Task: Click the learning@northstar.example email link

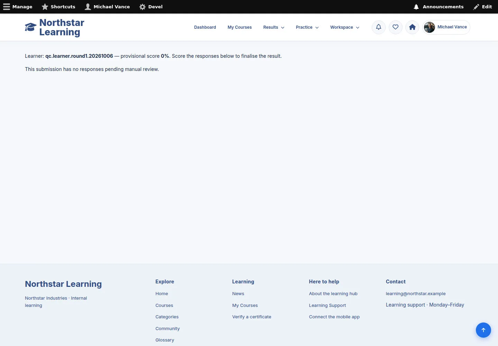Action: coord(416,294)
